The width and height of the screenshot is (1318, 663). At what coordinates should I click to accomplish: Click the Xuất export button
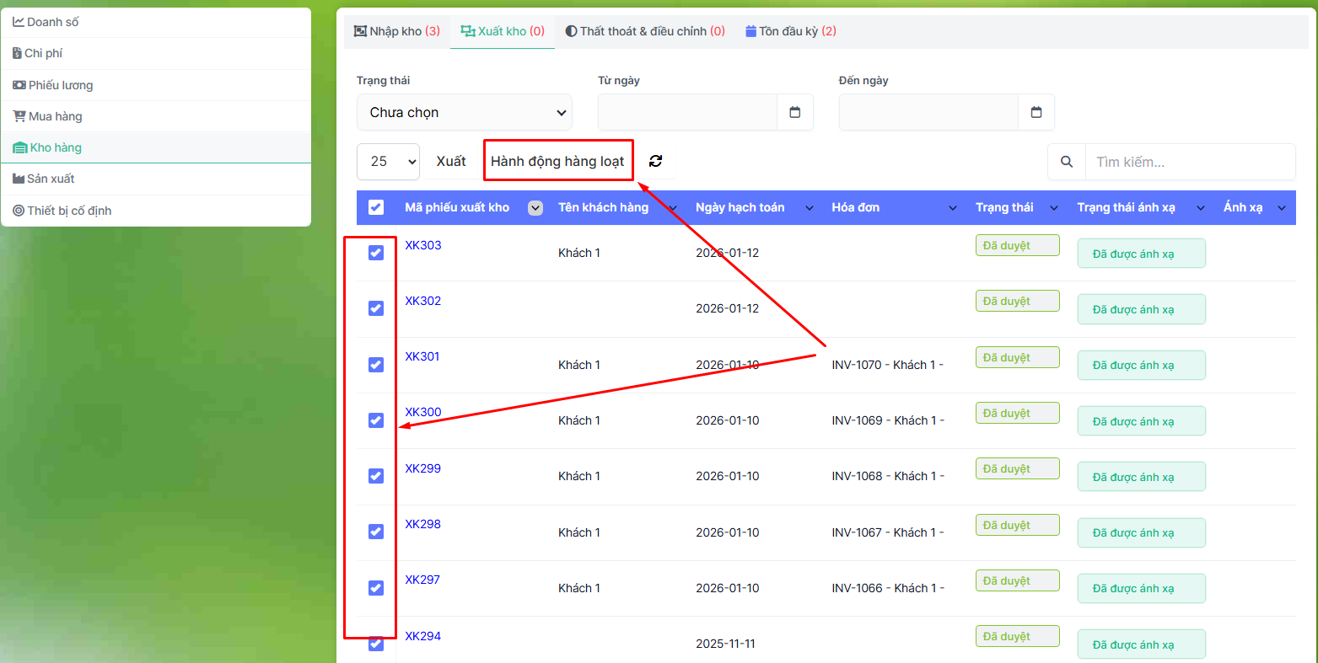(451, 161)
